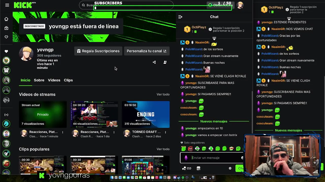The width and height of the screenshot is (325, 182).
Task: Focus the search bar at top
Action: point(126,5)
